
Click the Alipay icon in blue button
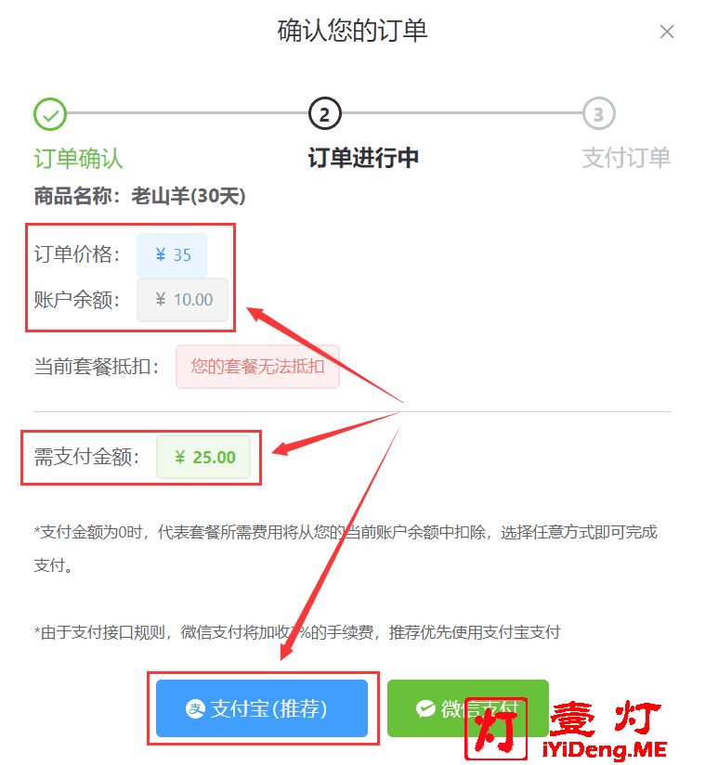pos(195,708)
